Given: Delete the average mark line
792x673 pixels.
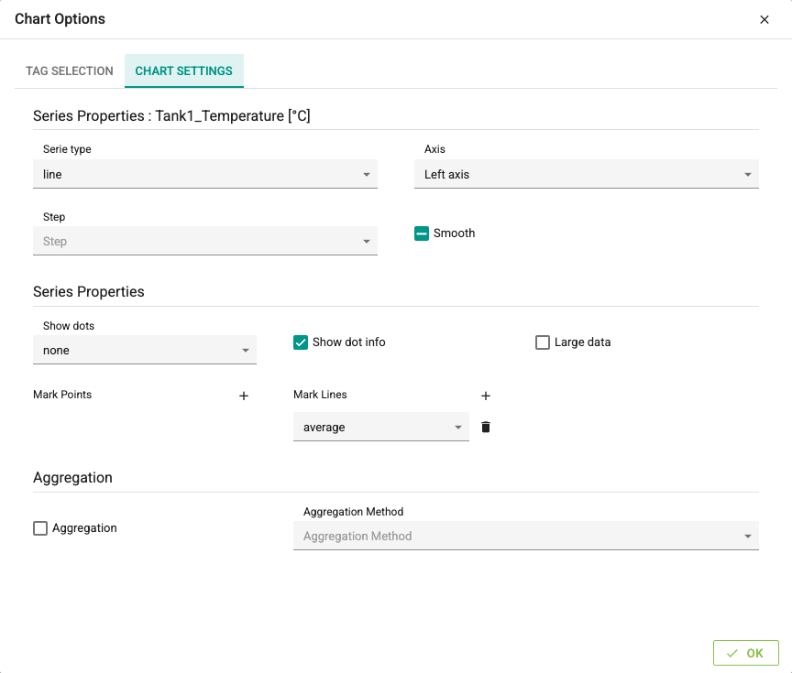Looking at the screenshot, I should [486, 427].
